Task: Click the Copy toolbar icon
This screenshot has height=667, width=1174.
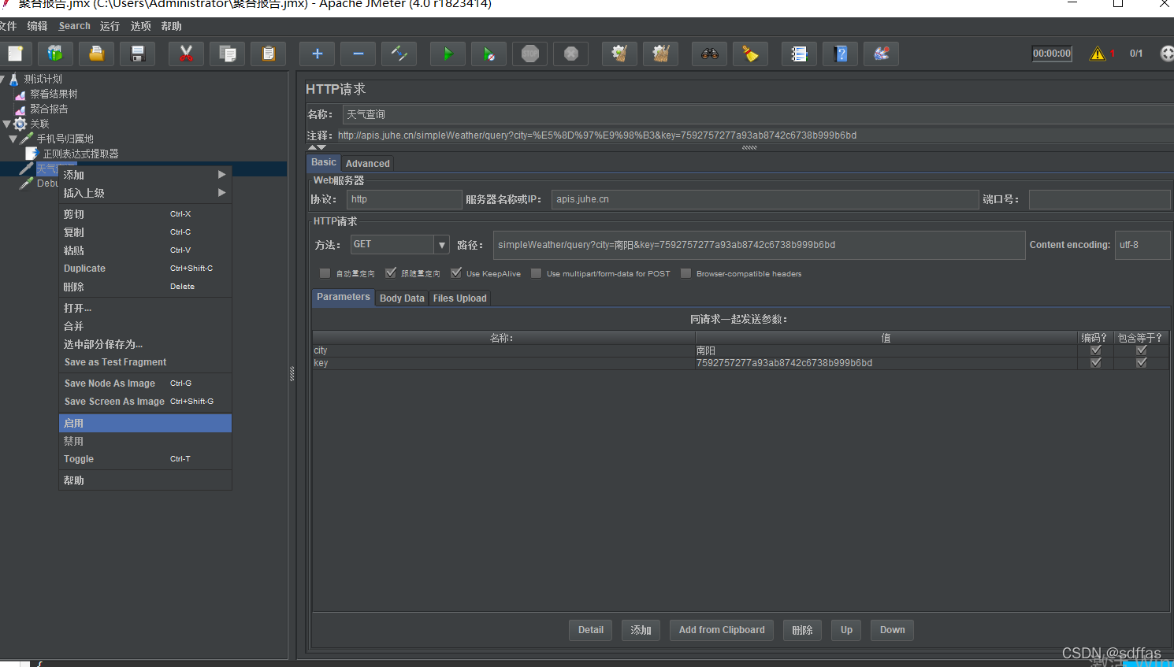Action: click(x=227, y=54)
